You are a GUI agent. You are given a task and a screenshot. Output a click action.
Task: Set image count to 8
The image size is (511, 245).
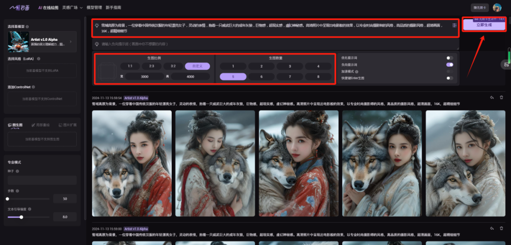click(x=318, y=77)
